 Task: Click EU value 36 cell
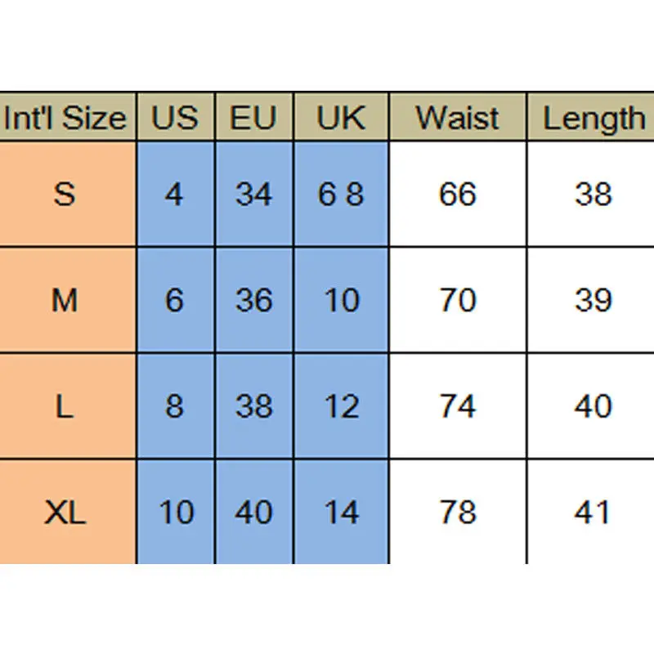[254, 300]
